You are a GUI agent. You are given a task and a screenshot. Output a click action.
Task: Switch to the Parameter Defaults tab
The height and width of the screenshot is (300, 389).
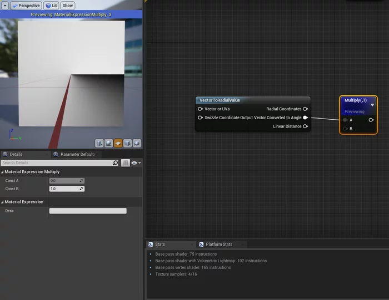[77, 155]
